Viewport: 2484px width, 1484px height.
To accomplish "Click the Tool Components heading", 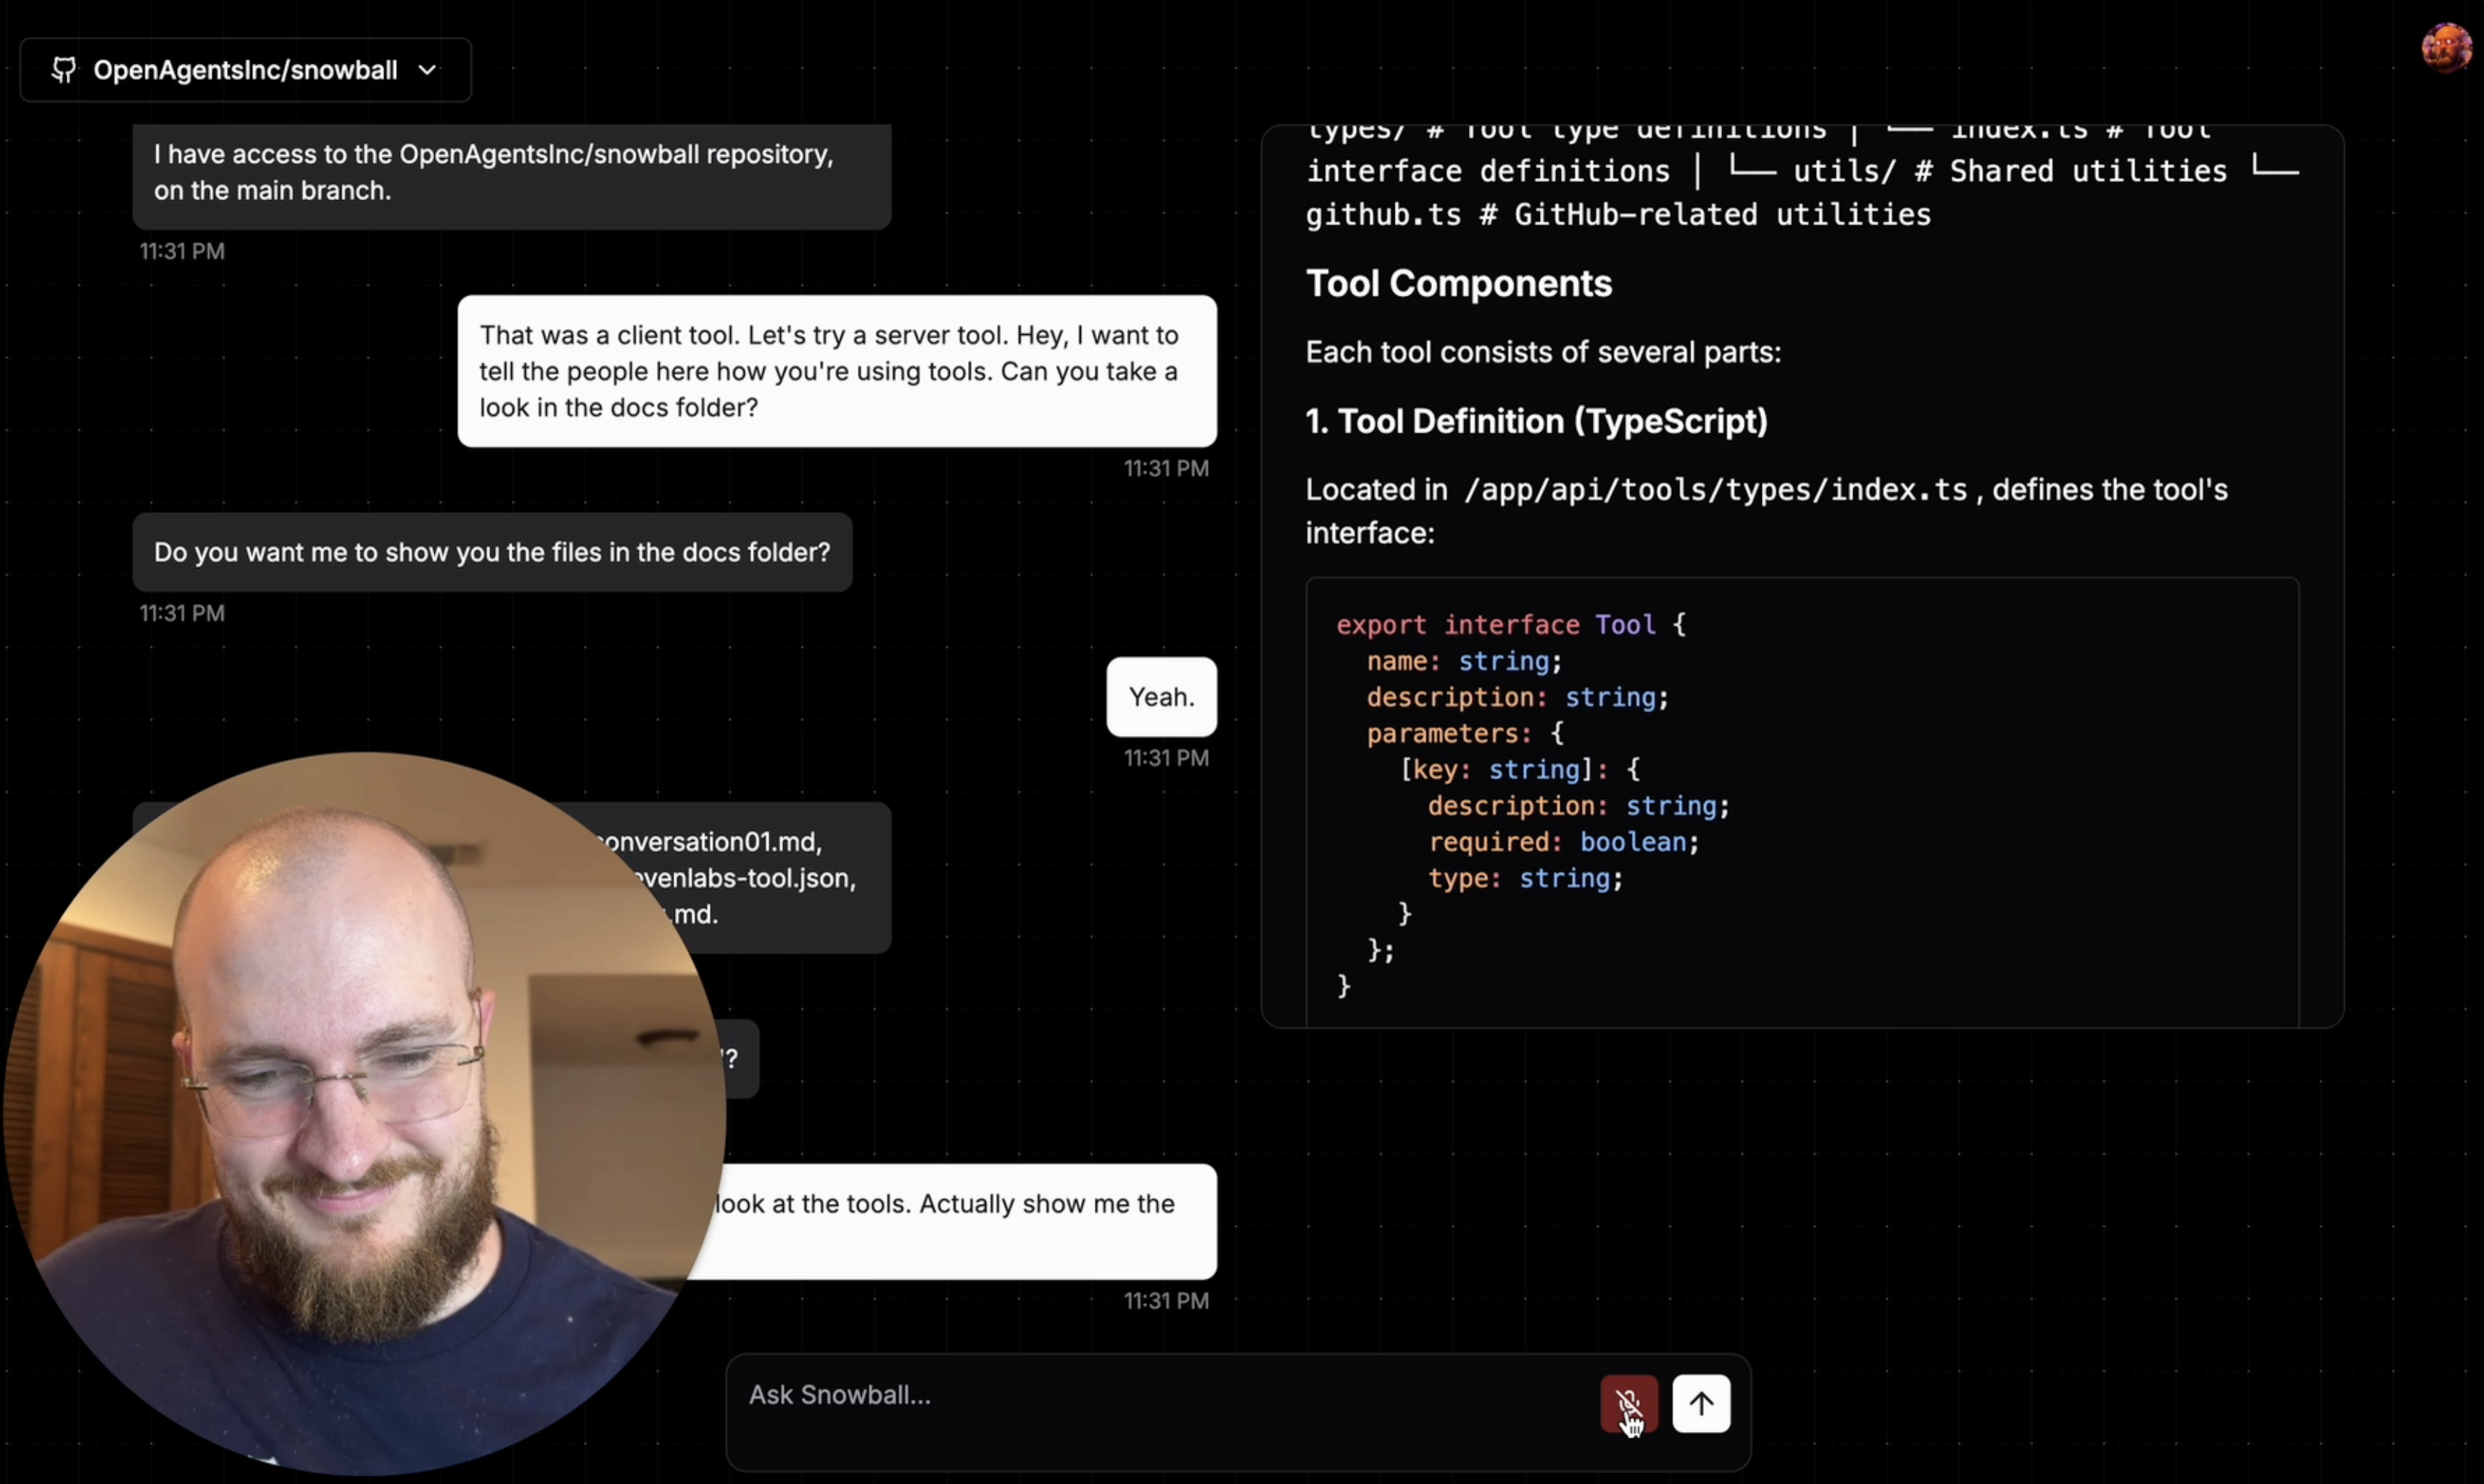I will (1458, 284).
